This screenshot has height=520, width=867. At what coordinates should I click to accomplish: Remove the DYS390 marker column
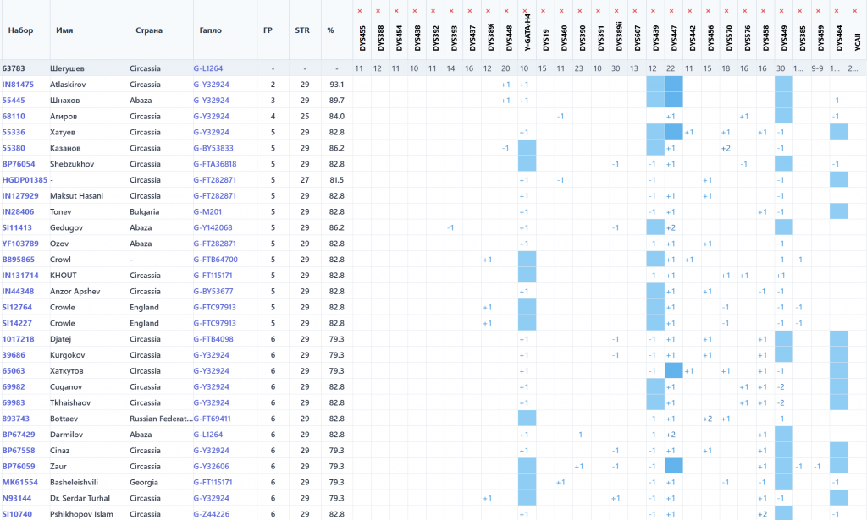coord(580,11)
